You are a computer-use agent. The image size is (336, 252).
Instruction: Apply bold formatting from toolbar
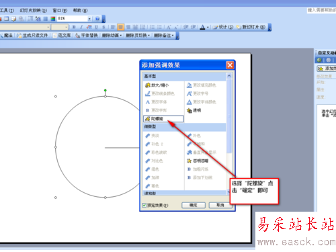coord(74,27)
